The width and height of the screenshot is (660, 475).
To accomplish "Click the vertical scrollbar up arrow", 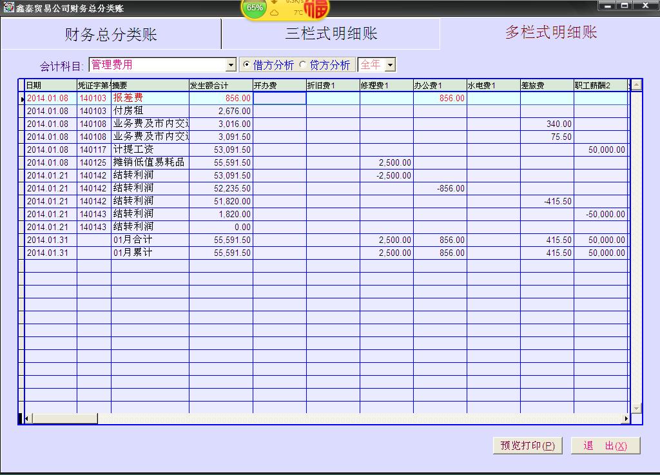I will coord(636,85).
